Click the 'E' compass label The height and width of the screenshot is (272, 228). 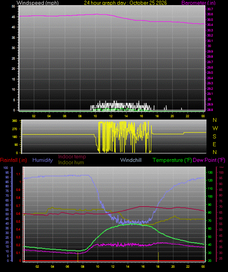click(x=214, y=144)
